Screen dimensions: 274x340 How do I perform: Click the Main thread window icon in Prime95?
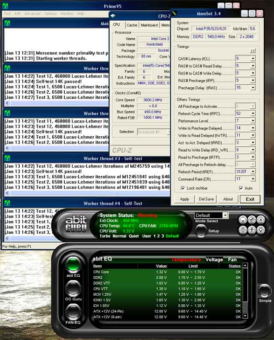[7, 23]
